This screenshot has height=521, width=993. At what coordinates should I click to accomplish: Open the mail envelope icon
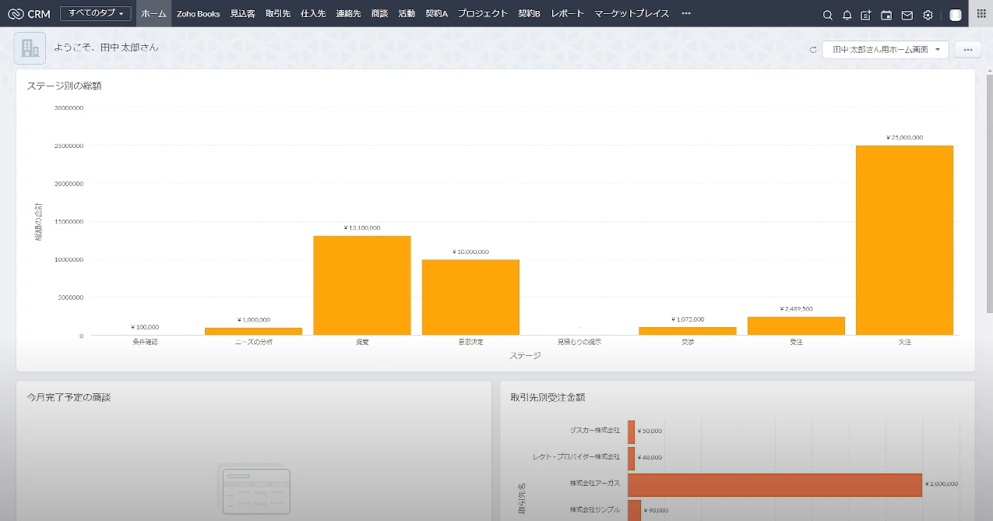tap(906, 13)
